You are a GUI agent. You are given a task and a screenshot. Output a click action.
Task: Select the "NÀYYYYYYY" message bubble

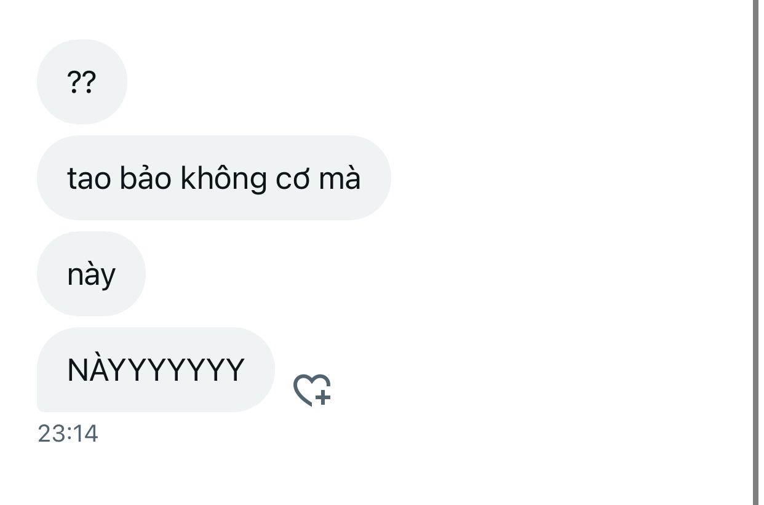click(x=156, y=370)
